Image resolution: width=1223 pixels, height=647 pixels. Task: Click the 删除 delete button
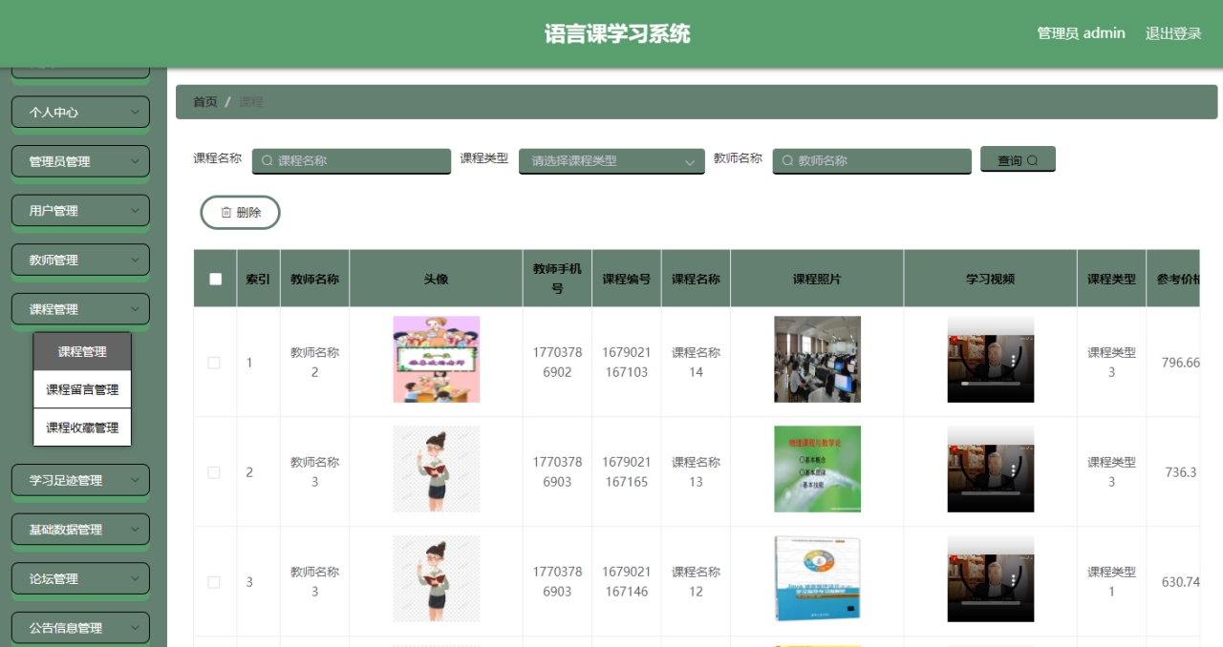coord(240,213)
